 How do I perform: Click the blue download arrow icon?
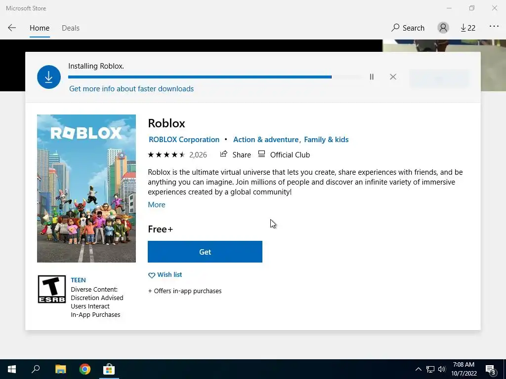(x=49, y=77)
